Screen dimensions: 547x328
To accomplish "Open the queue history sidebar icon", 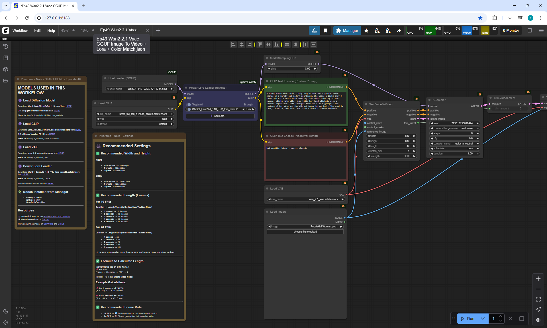I will [x=6, y=46].
